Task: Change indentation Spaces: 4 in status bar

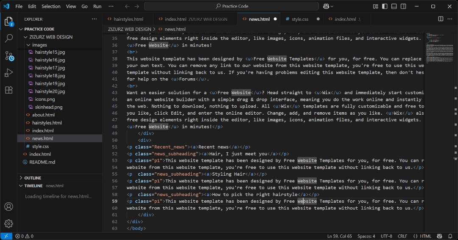Action: point(366,236)
